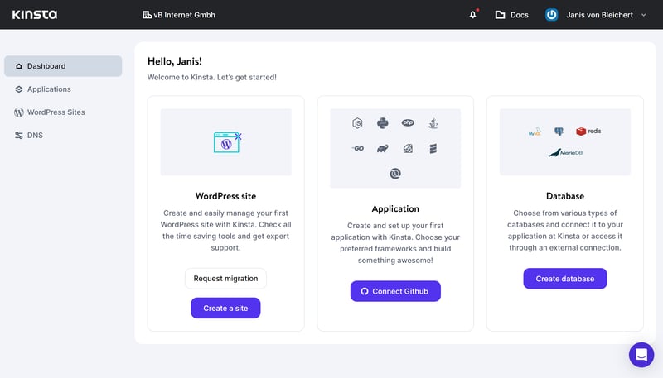This screenshot has height=378, width=663.
Task: Click the Create a site button
Action: point(225,308)
